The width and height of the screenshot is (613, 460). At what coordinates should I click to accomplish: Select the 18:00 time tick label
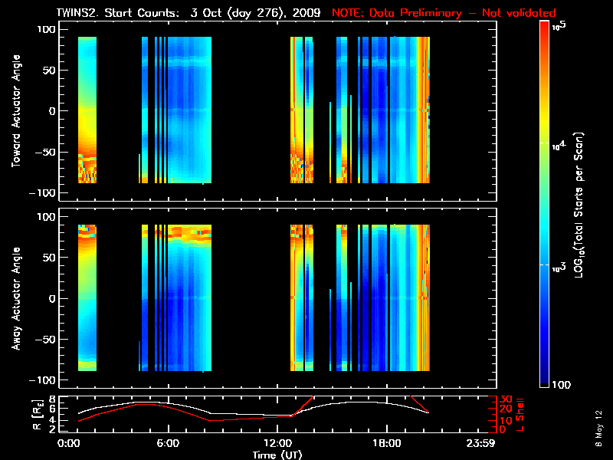click(x=386, y=443)
